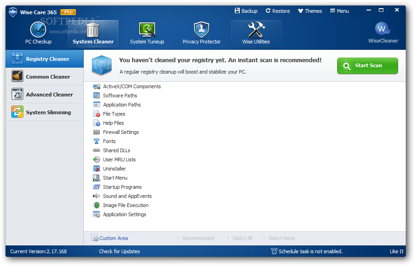Click the Help Files icon
The image size is (415, 266).
pos(97,123)
